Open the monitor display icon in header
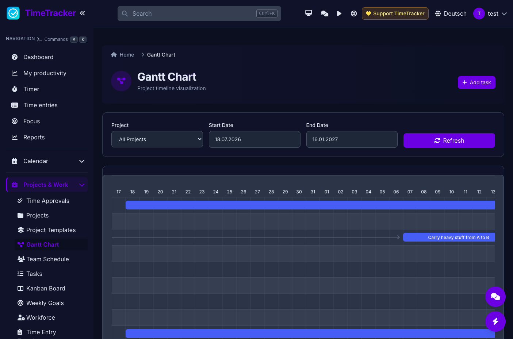The image size is (513, 339). pyautogui.click(x=309, y=13)
